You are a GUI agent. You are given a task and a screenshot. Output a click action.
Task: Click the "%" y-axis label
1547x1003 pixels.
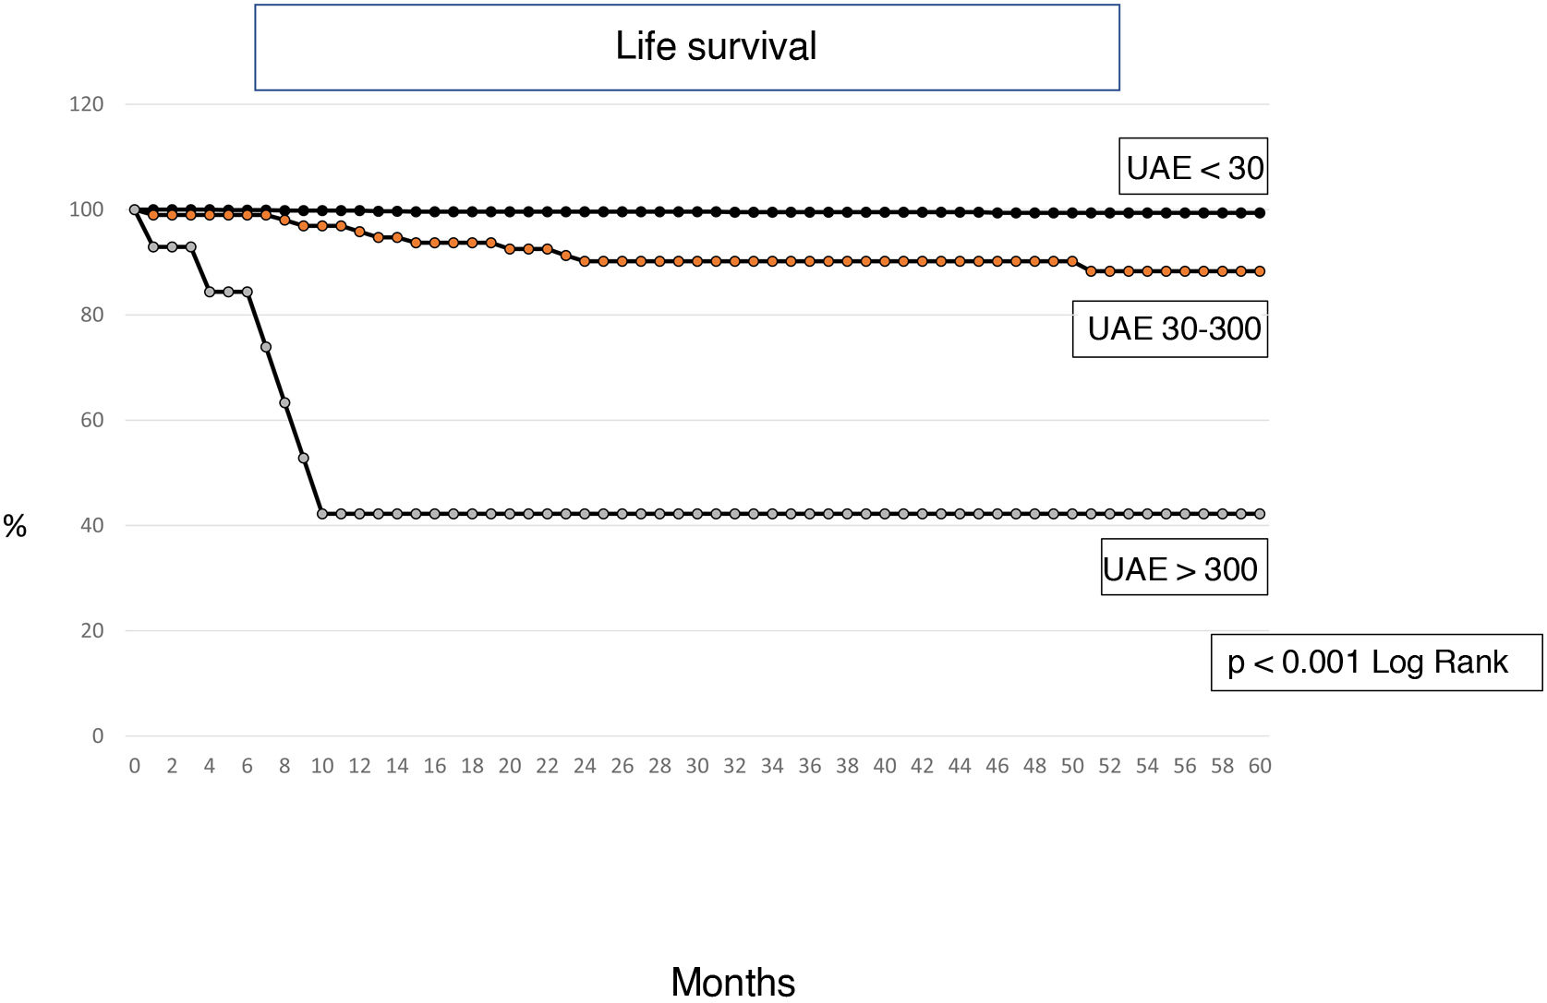click(x=15, y=526)
